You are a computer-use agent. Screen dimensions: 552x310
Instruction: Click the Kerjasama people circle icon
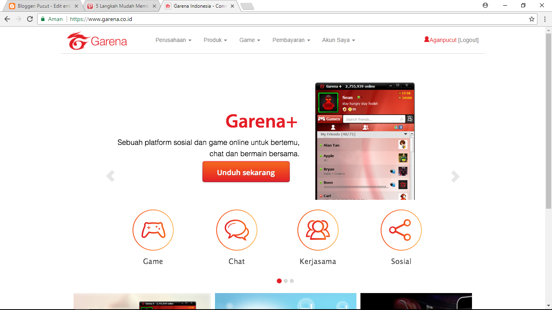[x=318, y=230]
